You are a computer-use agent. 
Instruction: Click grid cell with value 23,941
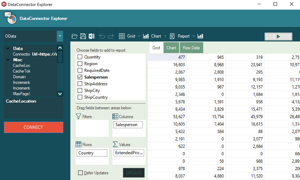point(245,65)
